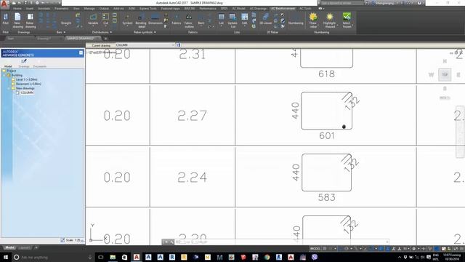Switch to the AC Model ribbon tab

pos(238,9)
